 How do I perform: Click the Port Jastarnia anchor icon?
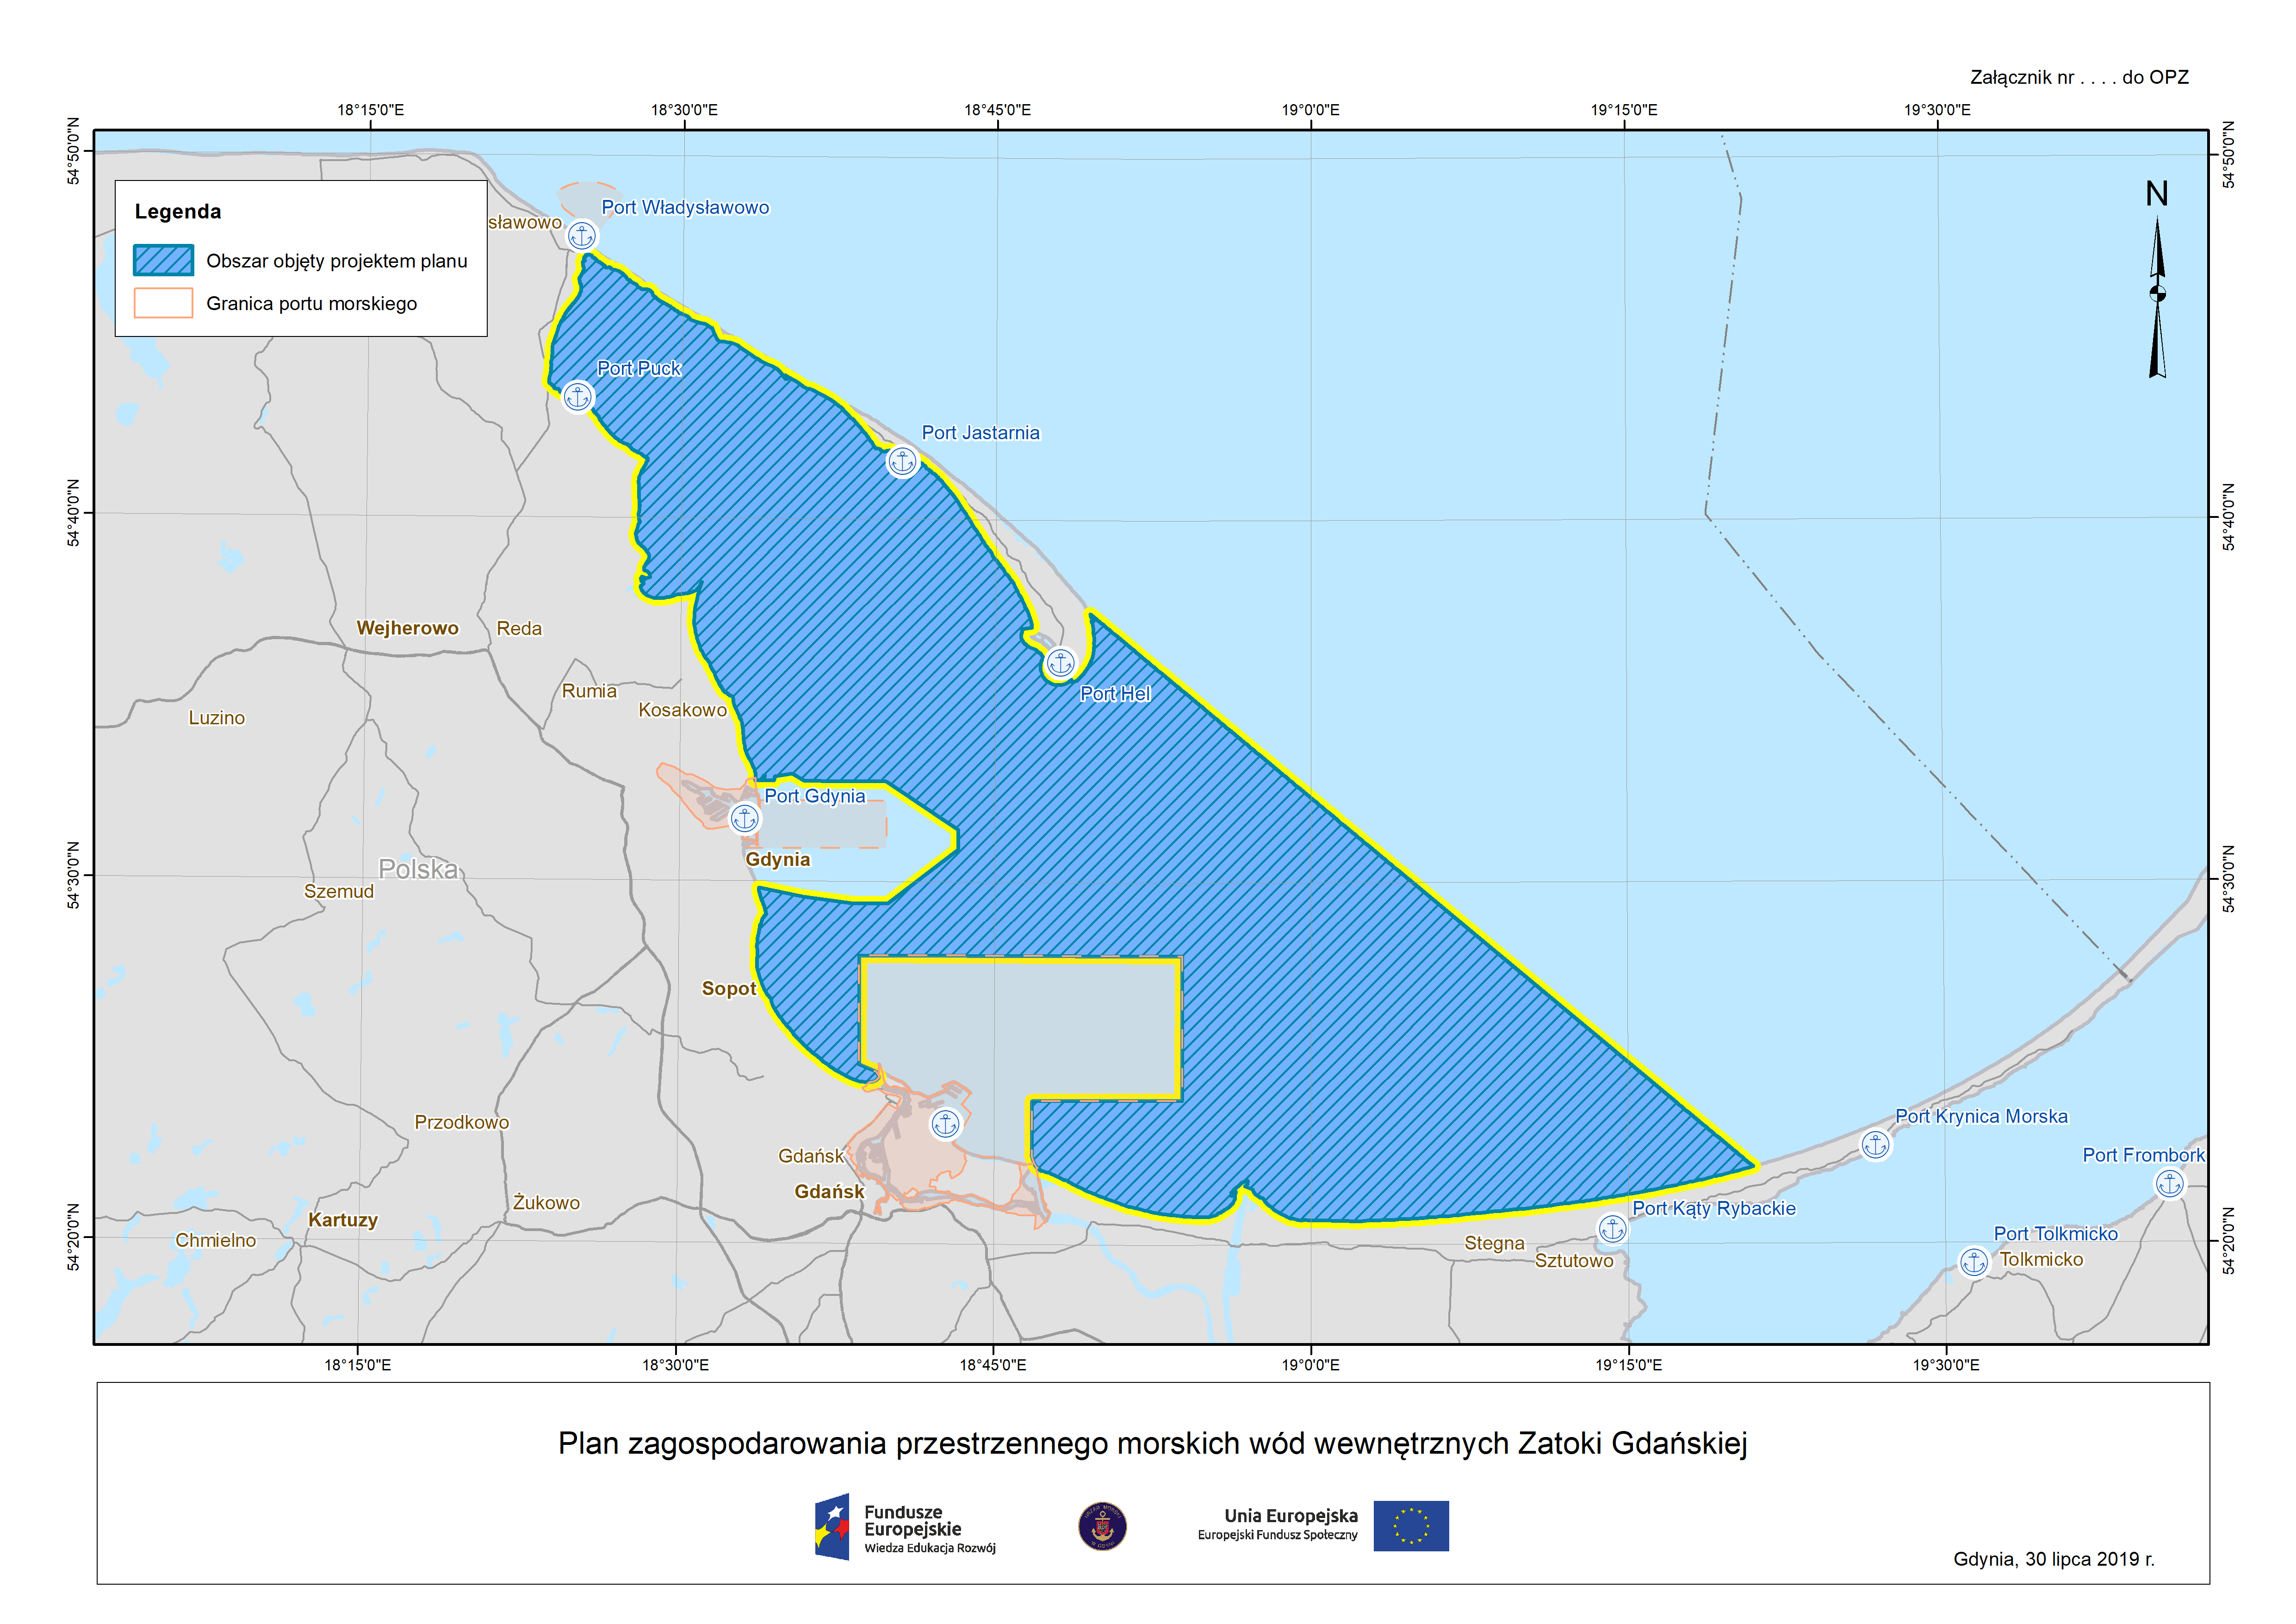(x=902, y=462)
